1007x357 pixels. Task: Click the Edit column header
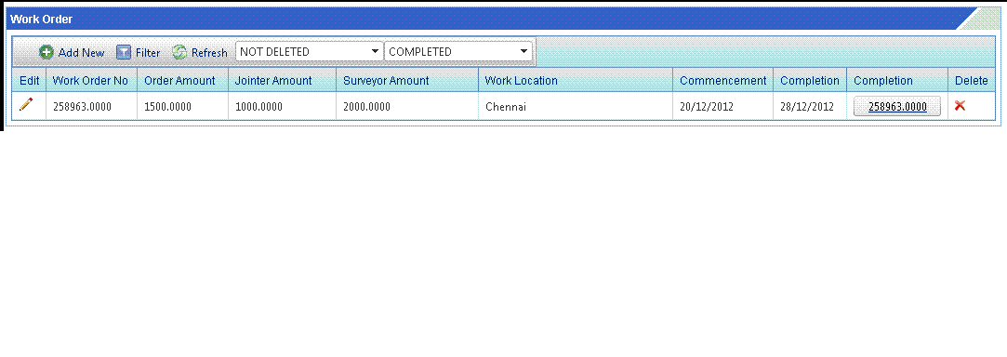tap(30, 80)
